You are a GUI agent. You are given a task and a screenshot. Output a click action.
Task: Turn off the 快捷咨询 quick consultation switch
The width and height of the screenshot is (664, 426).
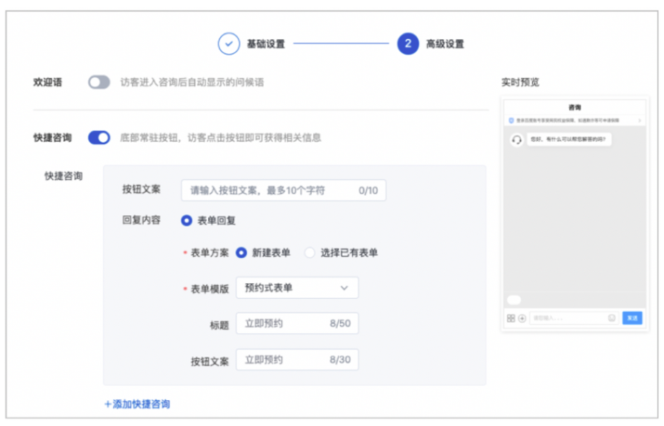(x=99, y=138)
